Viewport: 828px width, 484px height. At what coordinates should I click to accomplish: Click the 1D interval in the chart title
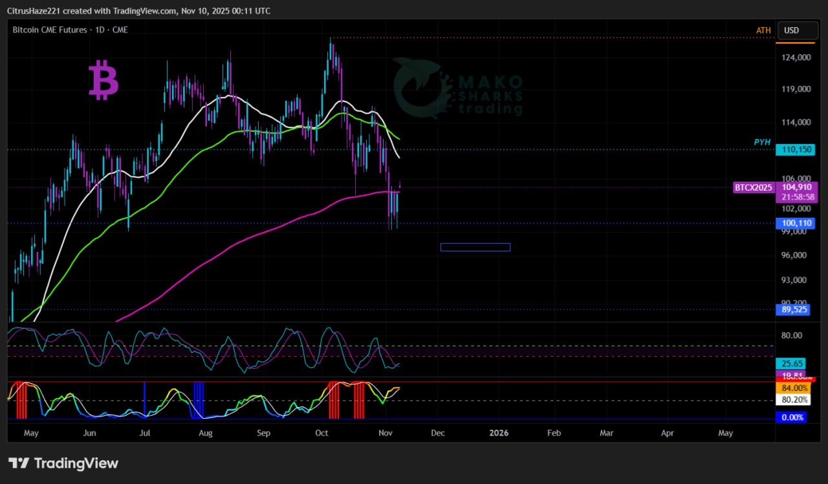coord(100,30)
